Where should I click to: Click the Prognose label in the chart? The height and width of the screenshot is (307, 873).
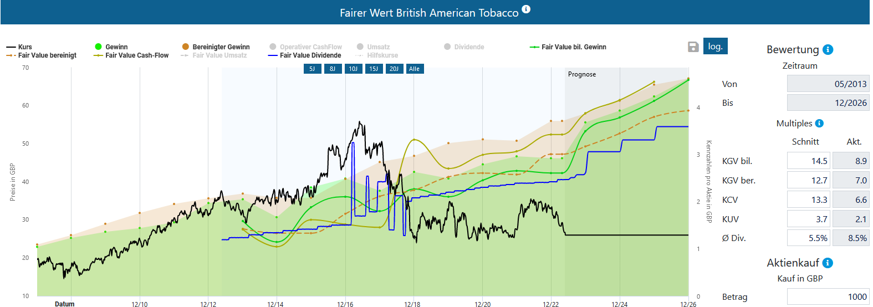582,74
